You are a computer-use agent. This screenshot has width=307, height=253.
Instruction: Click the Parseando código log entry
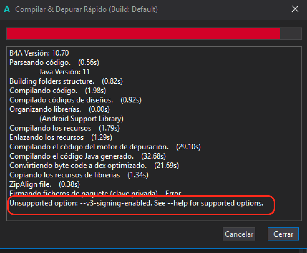click(x=53, y=62)
